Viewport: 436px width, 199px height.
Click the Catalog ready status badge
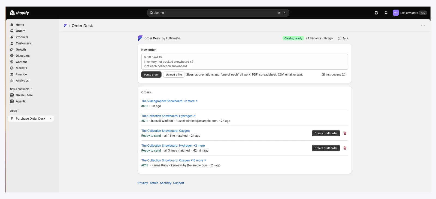(x=293, y=38)
